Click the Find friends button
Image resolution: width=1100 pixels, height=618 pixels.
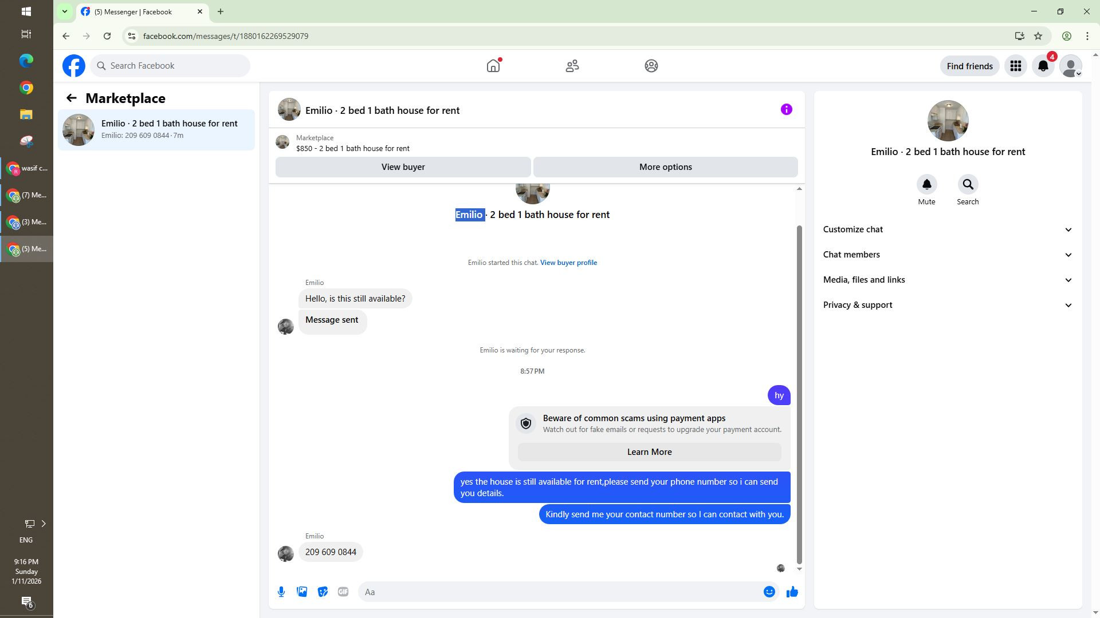tap(969, 66)
